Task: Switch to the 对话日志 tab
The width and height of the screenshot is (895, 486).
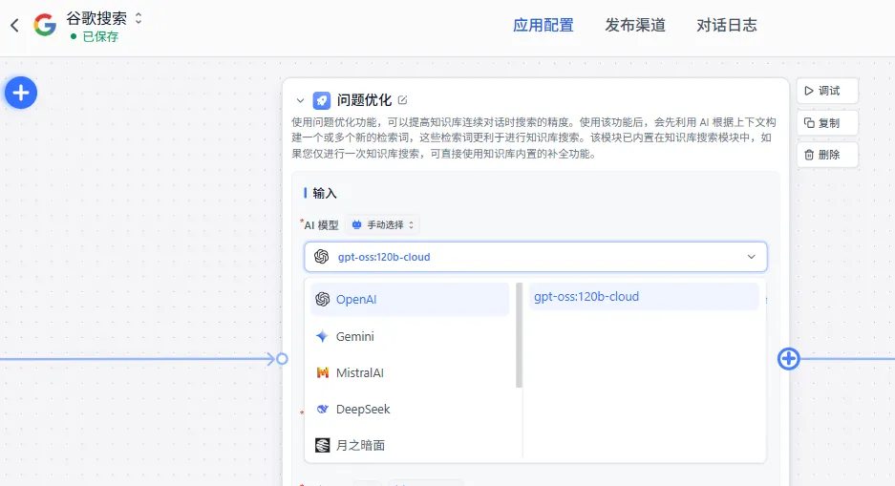Action: coord(727,25)
